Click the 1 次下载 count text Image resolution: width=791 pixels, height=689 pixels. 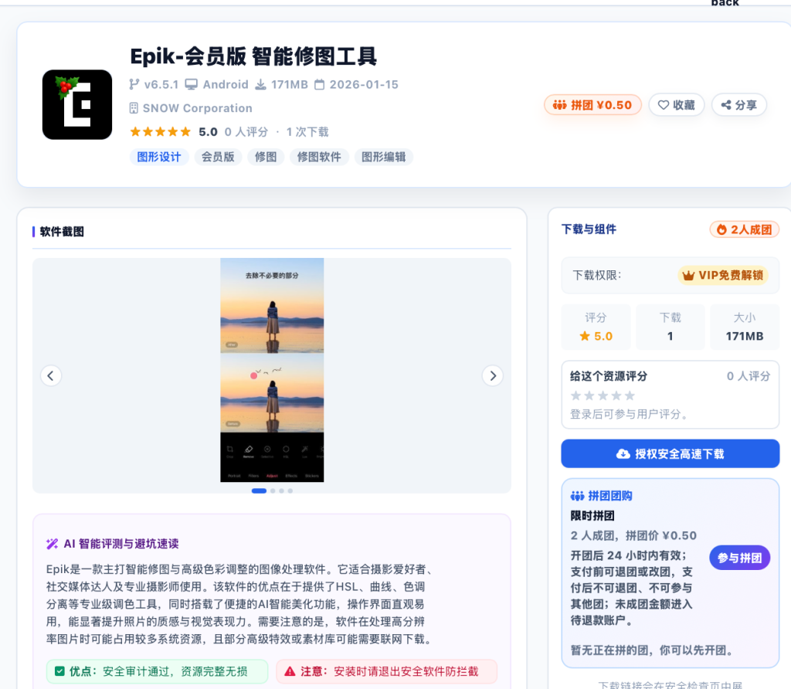[307, 132]
